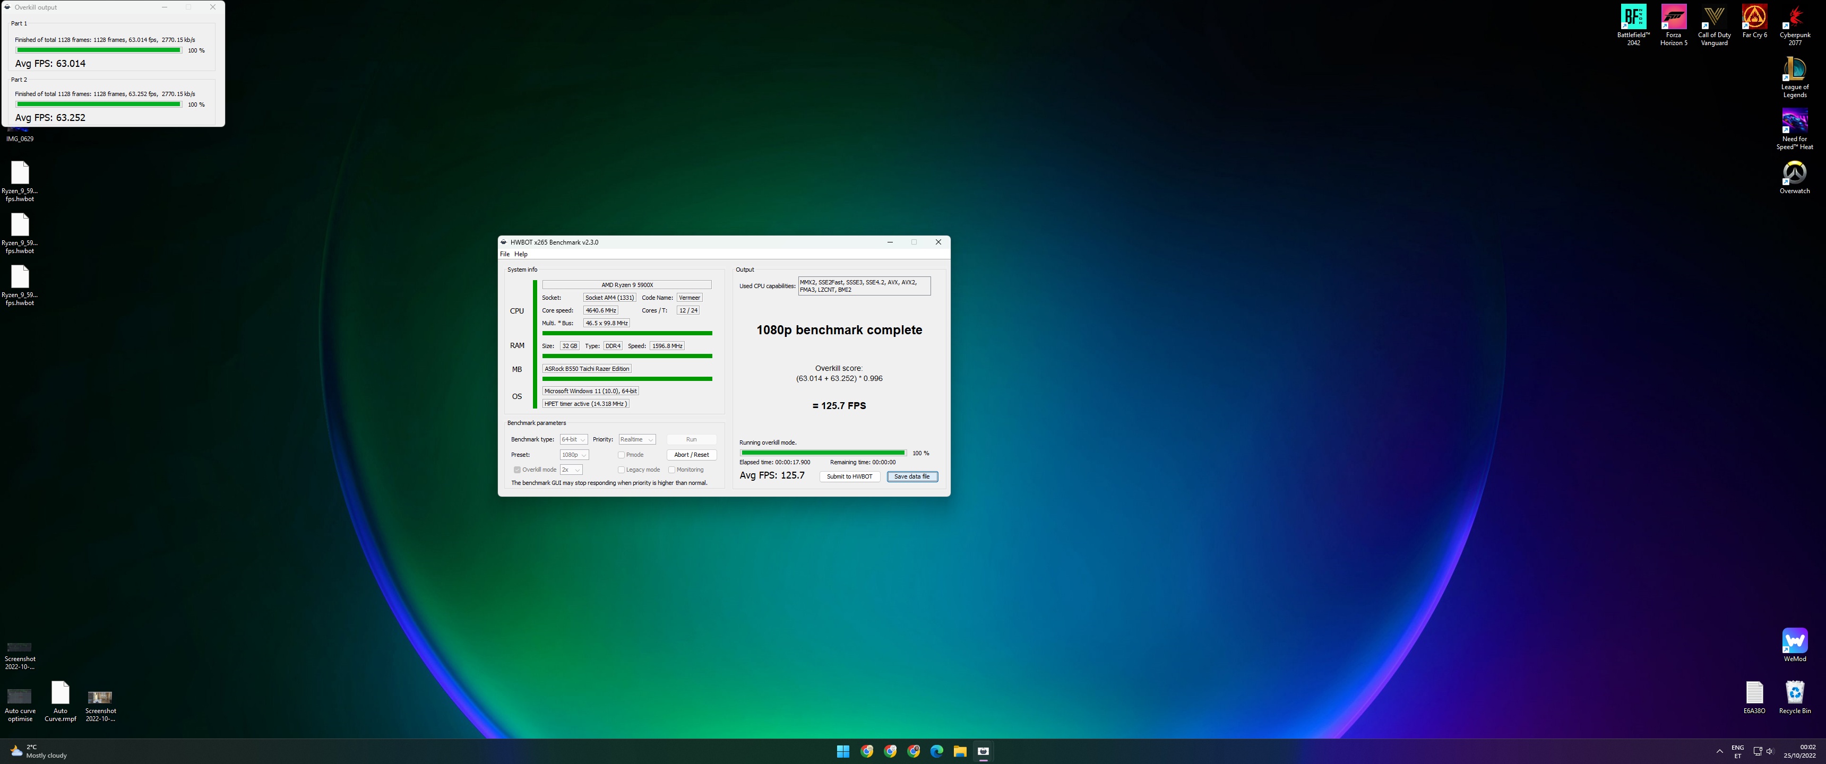The width and height of the screenshot is (1826, 764).
Task: Toggle the Overkill mode checkbox
Action: coord(518,470)
